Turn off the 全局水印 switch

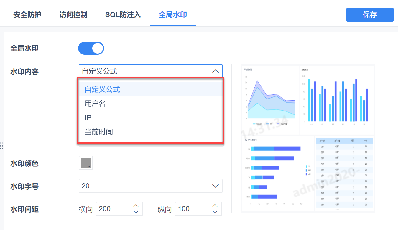point(91,48)
